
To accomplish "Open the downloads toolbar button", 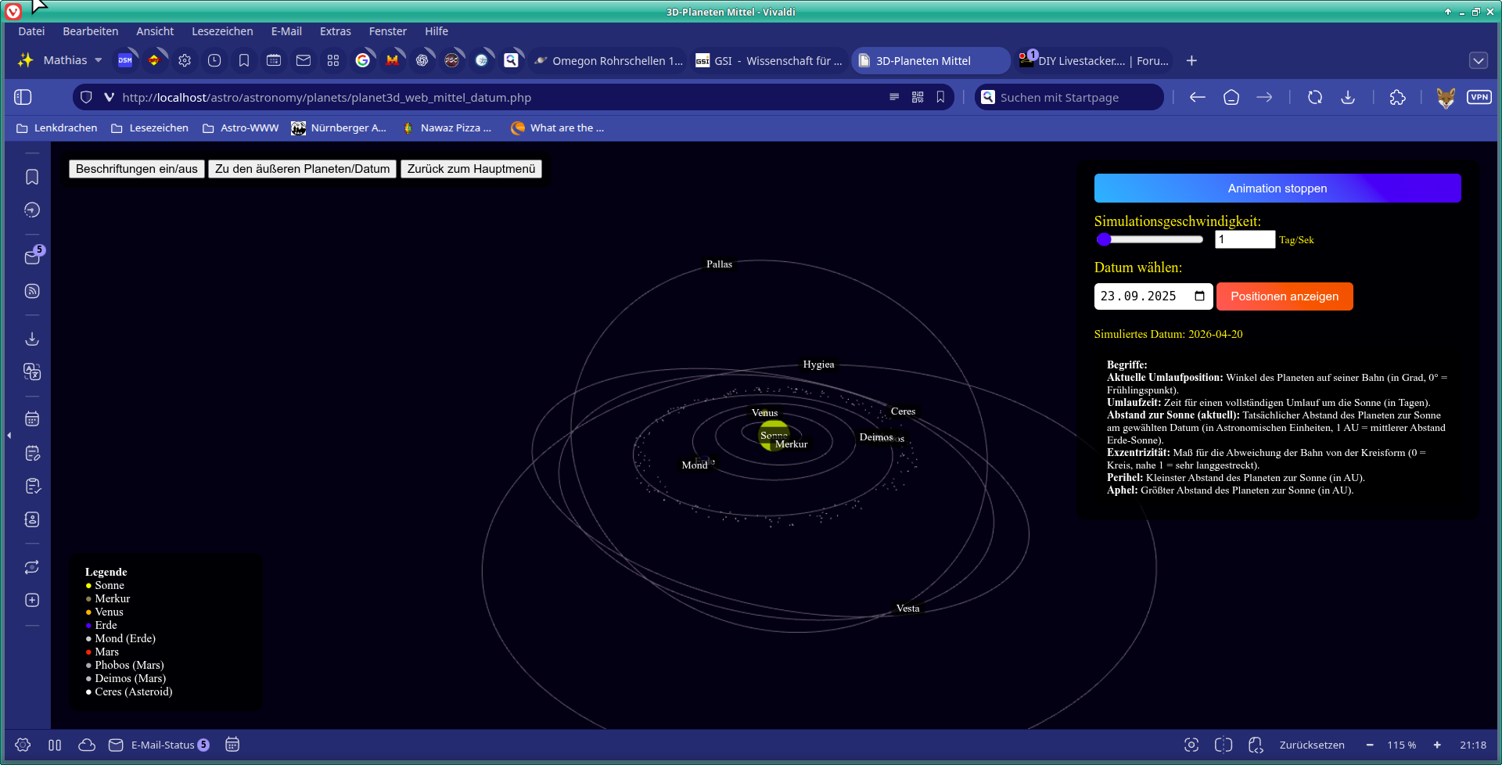I will [x=1348, y=97].
